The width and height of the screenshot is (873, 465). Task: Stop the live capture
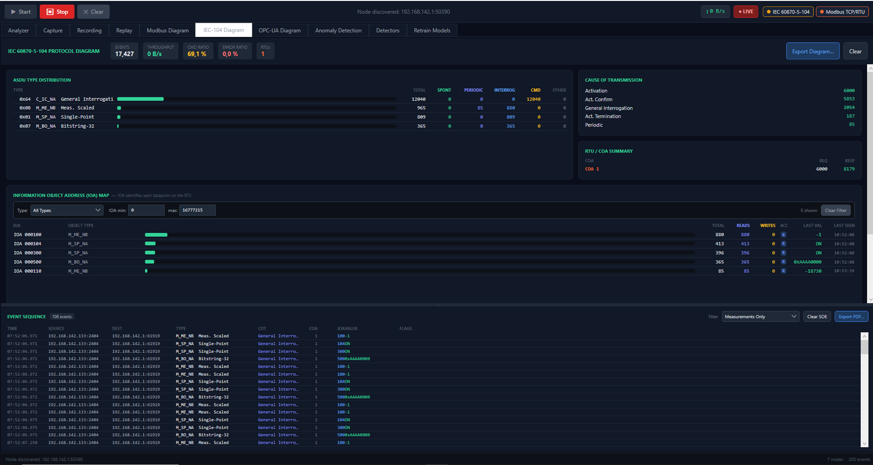pyautogui.click(x=57, y=12)
